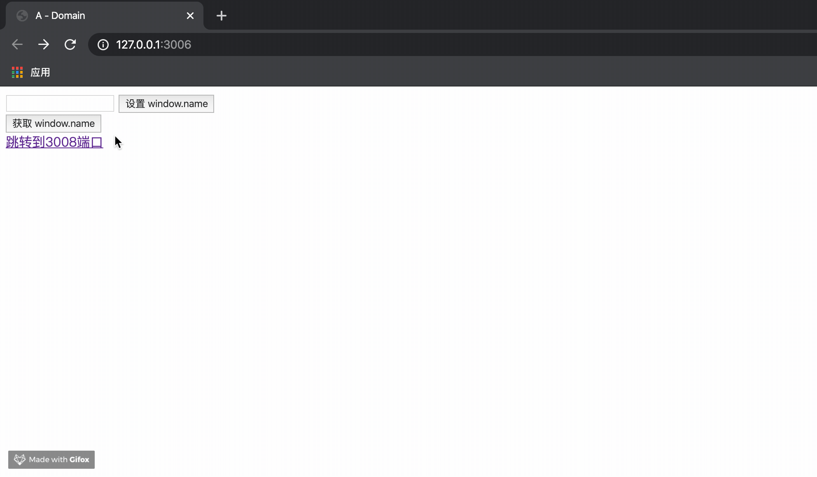
Task: Reload the current page
Action: point(70,44)
